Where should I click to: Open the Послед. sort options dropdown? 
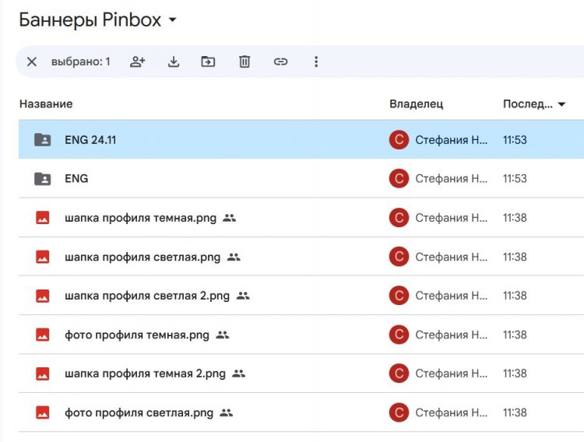click(x=561, y=104)
